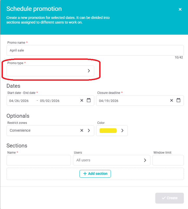Viewport: 188px width, 209px height.
Task: Clear the Start date - End date range
Action: 82,100
